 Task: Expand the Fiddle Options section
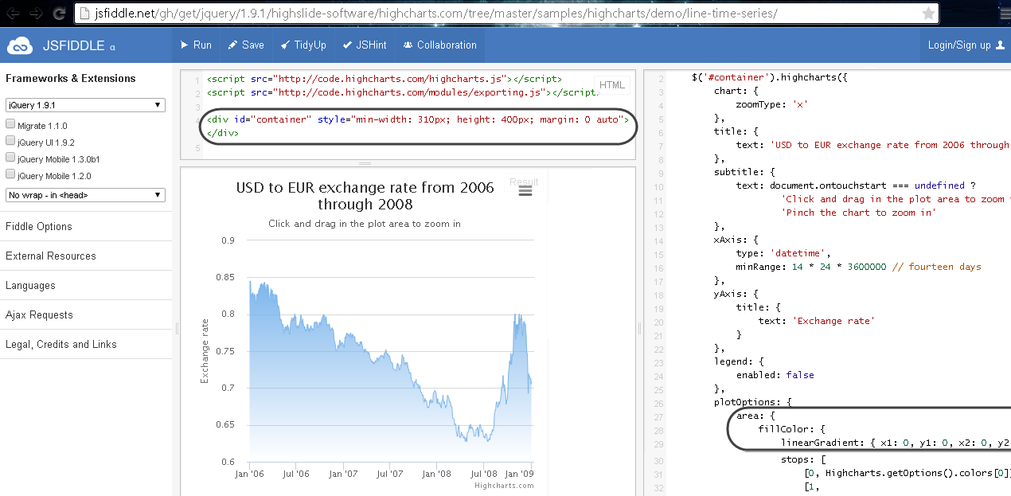(x=86, y=226)
